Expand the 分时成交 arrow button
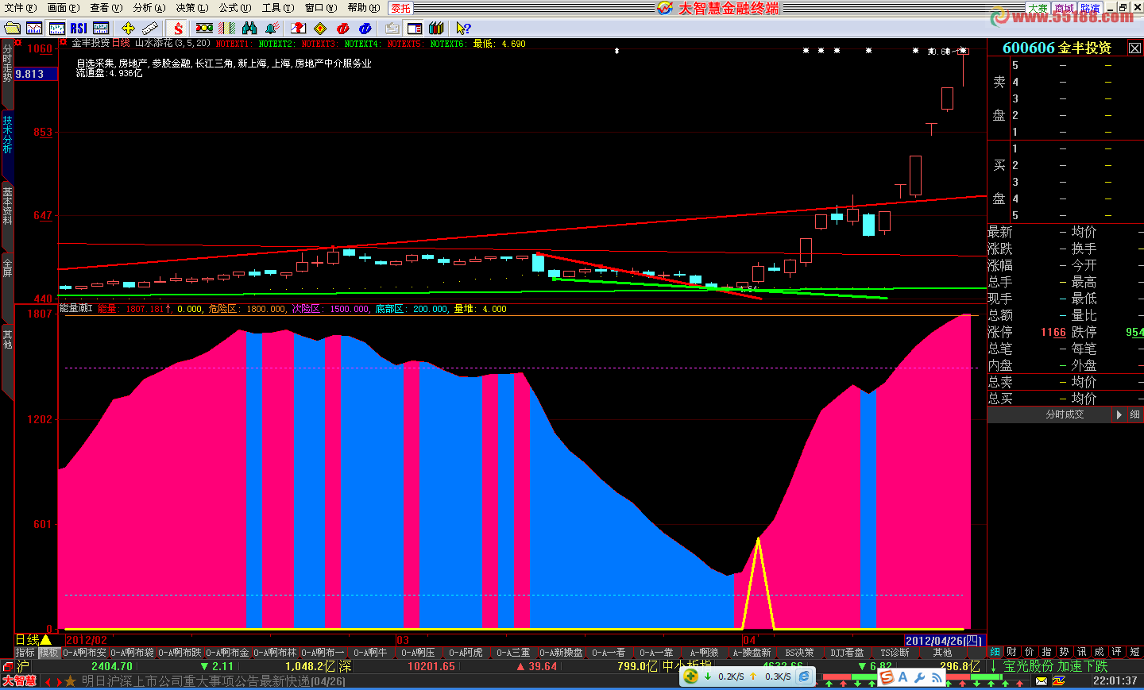 1119,414
